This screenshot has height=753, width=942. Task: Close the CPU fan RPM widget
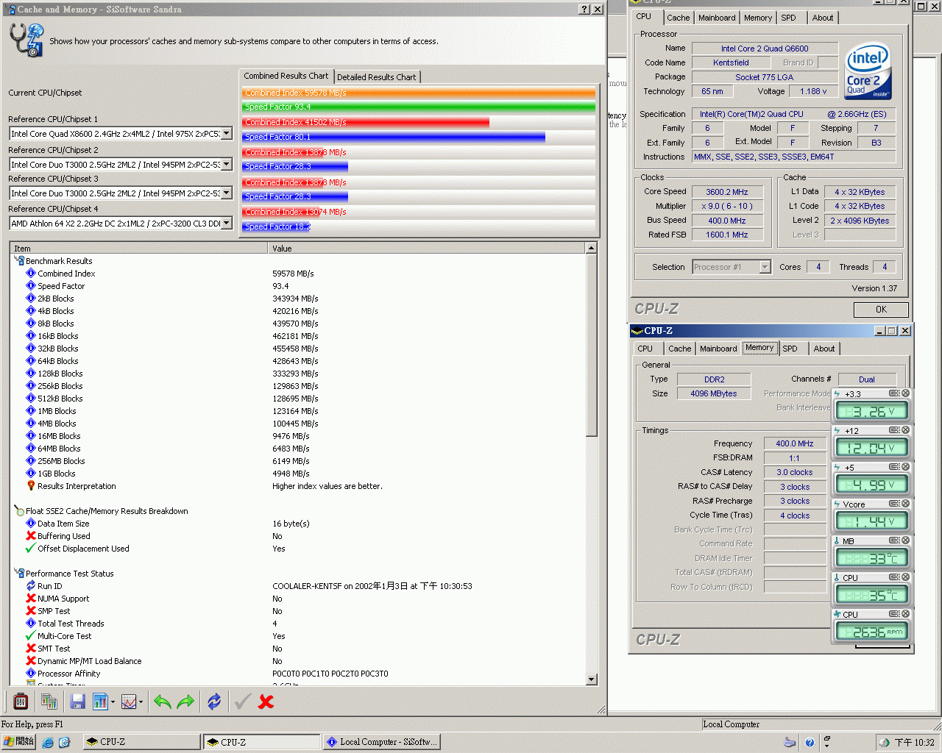click(906, 614)
